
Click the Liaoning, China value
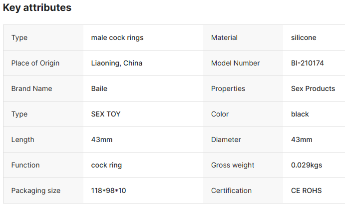pos(116,63)
